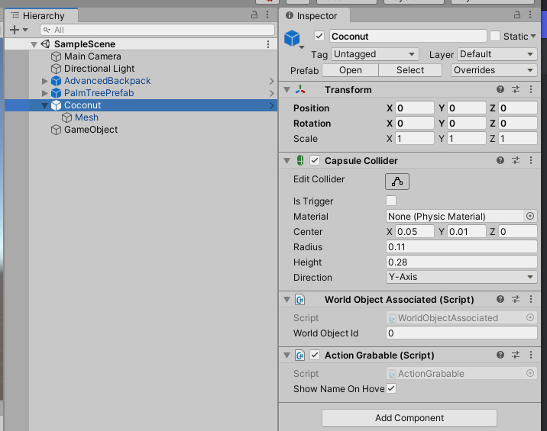Click the Coconut prefab cube icon in Inspector
The image size is (547, 431).
tap(292, 38)
